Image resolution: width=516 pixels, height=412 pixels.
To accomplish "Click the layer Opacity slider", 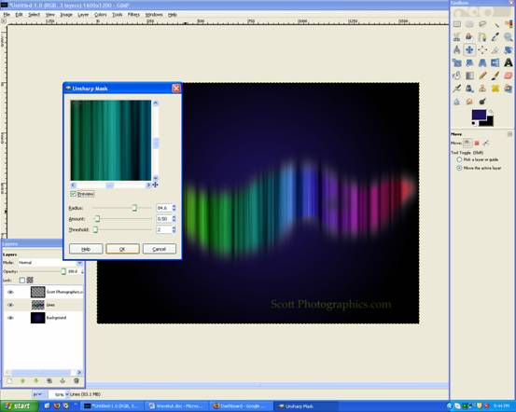I will tap(43, 271).
